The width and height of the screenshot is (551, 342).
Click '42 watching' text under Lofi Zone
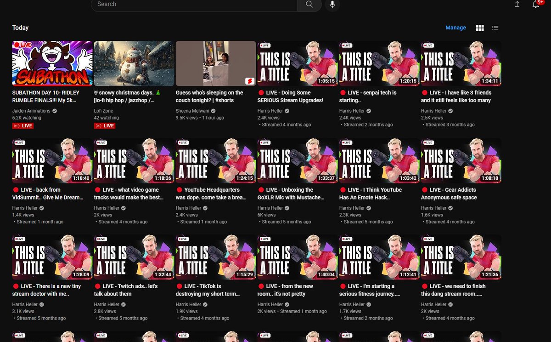point(107,118)
